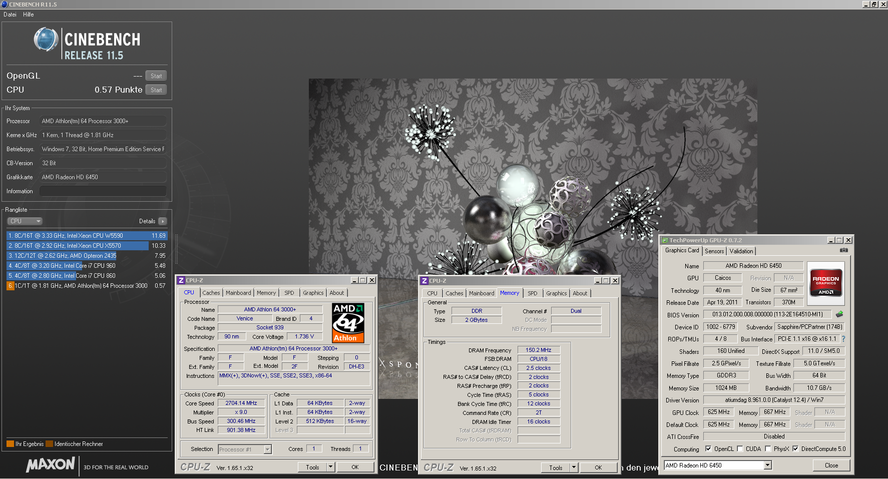The height and width of the screenshot is (479, 888).
Task: Click the CPU-Z icon in left CPU-Z titlebar
Action: pos(181,280)
